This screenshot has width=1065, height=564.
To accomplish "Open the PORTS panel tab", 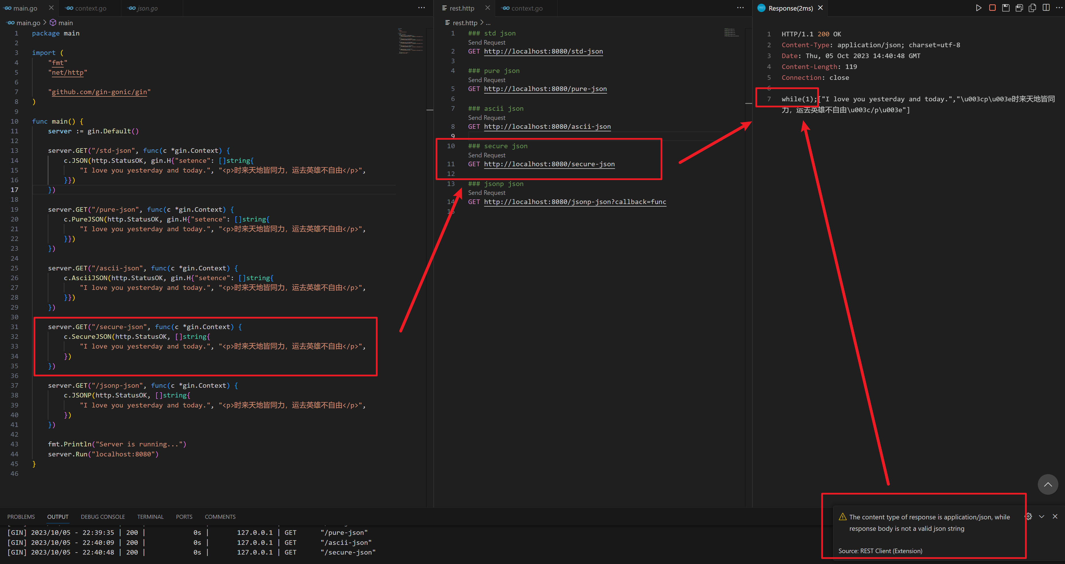I will pyautogui.click(x=184, y=517).
